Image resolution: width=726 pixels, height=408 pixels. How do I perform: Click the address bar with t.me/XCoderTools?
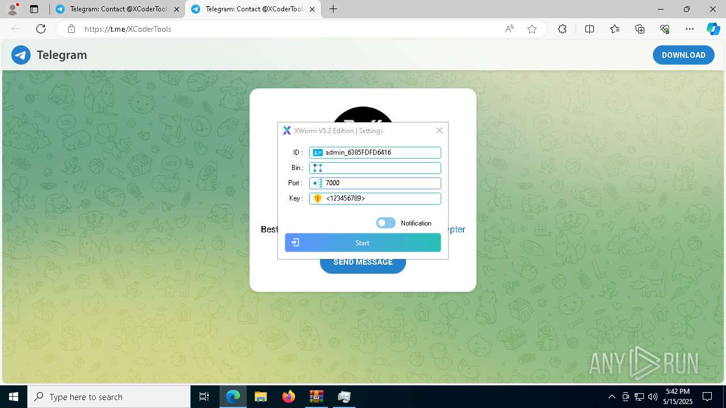pos(302,29)
